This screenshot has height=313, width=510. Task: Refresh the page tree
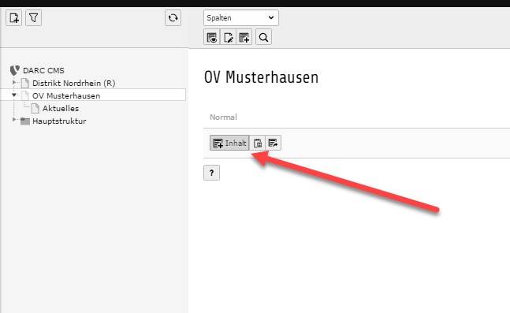[x=173, y=17]
